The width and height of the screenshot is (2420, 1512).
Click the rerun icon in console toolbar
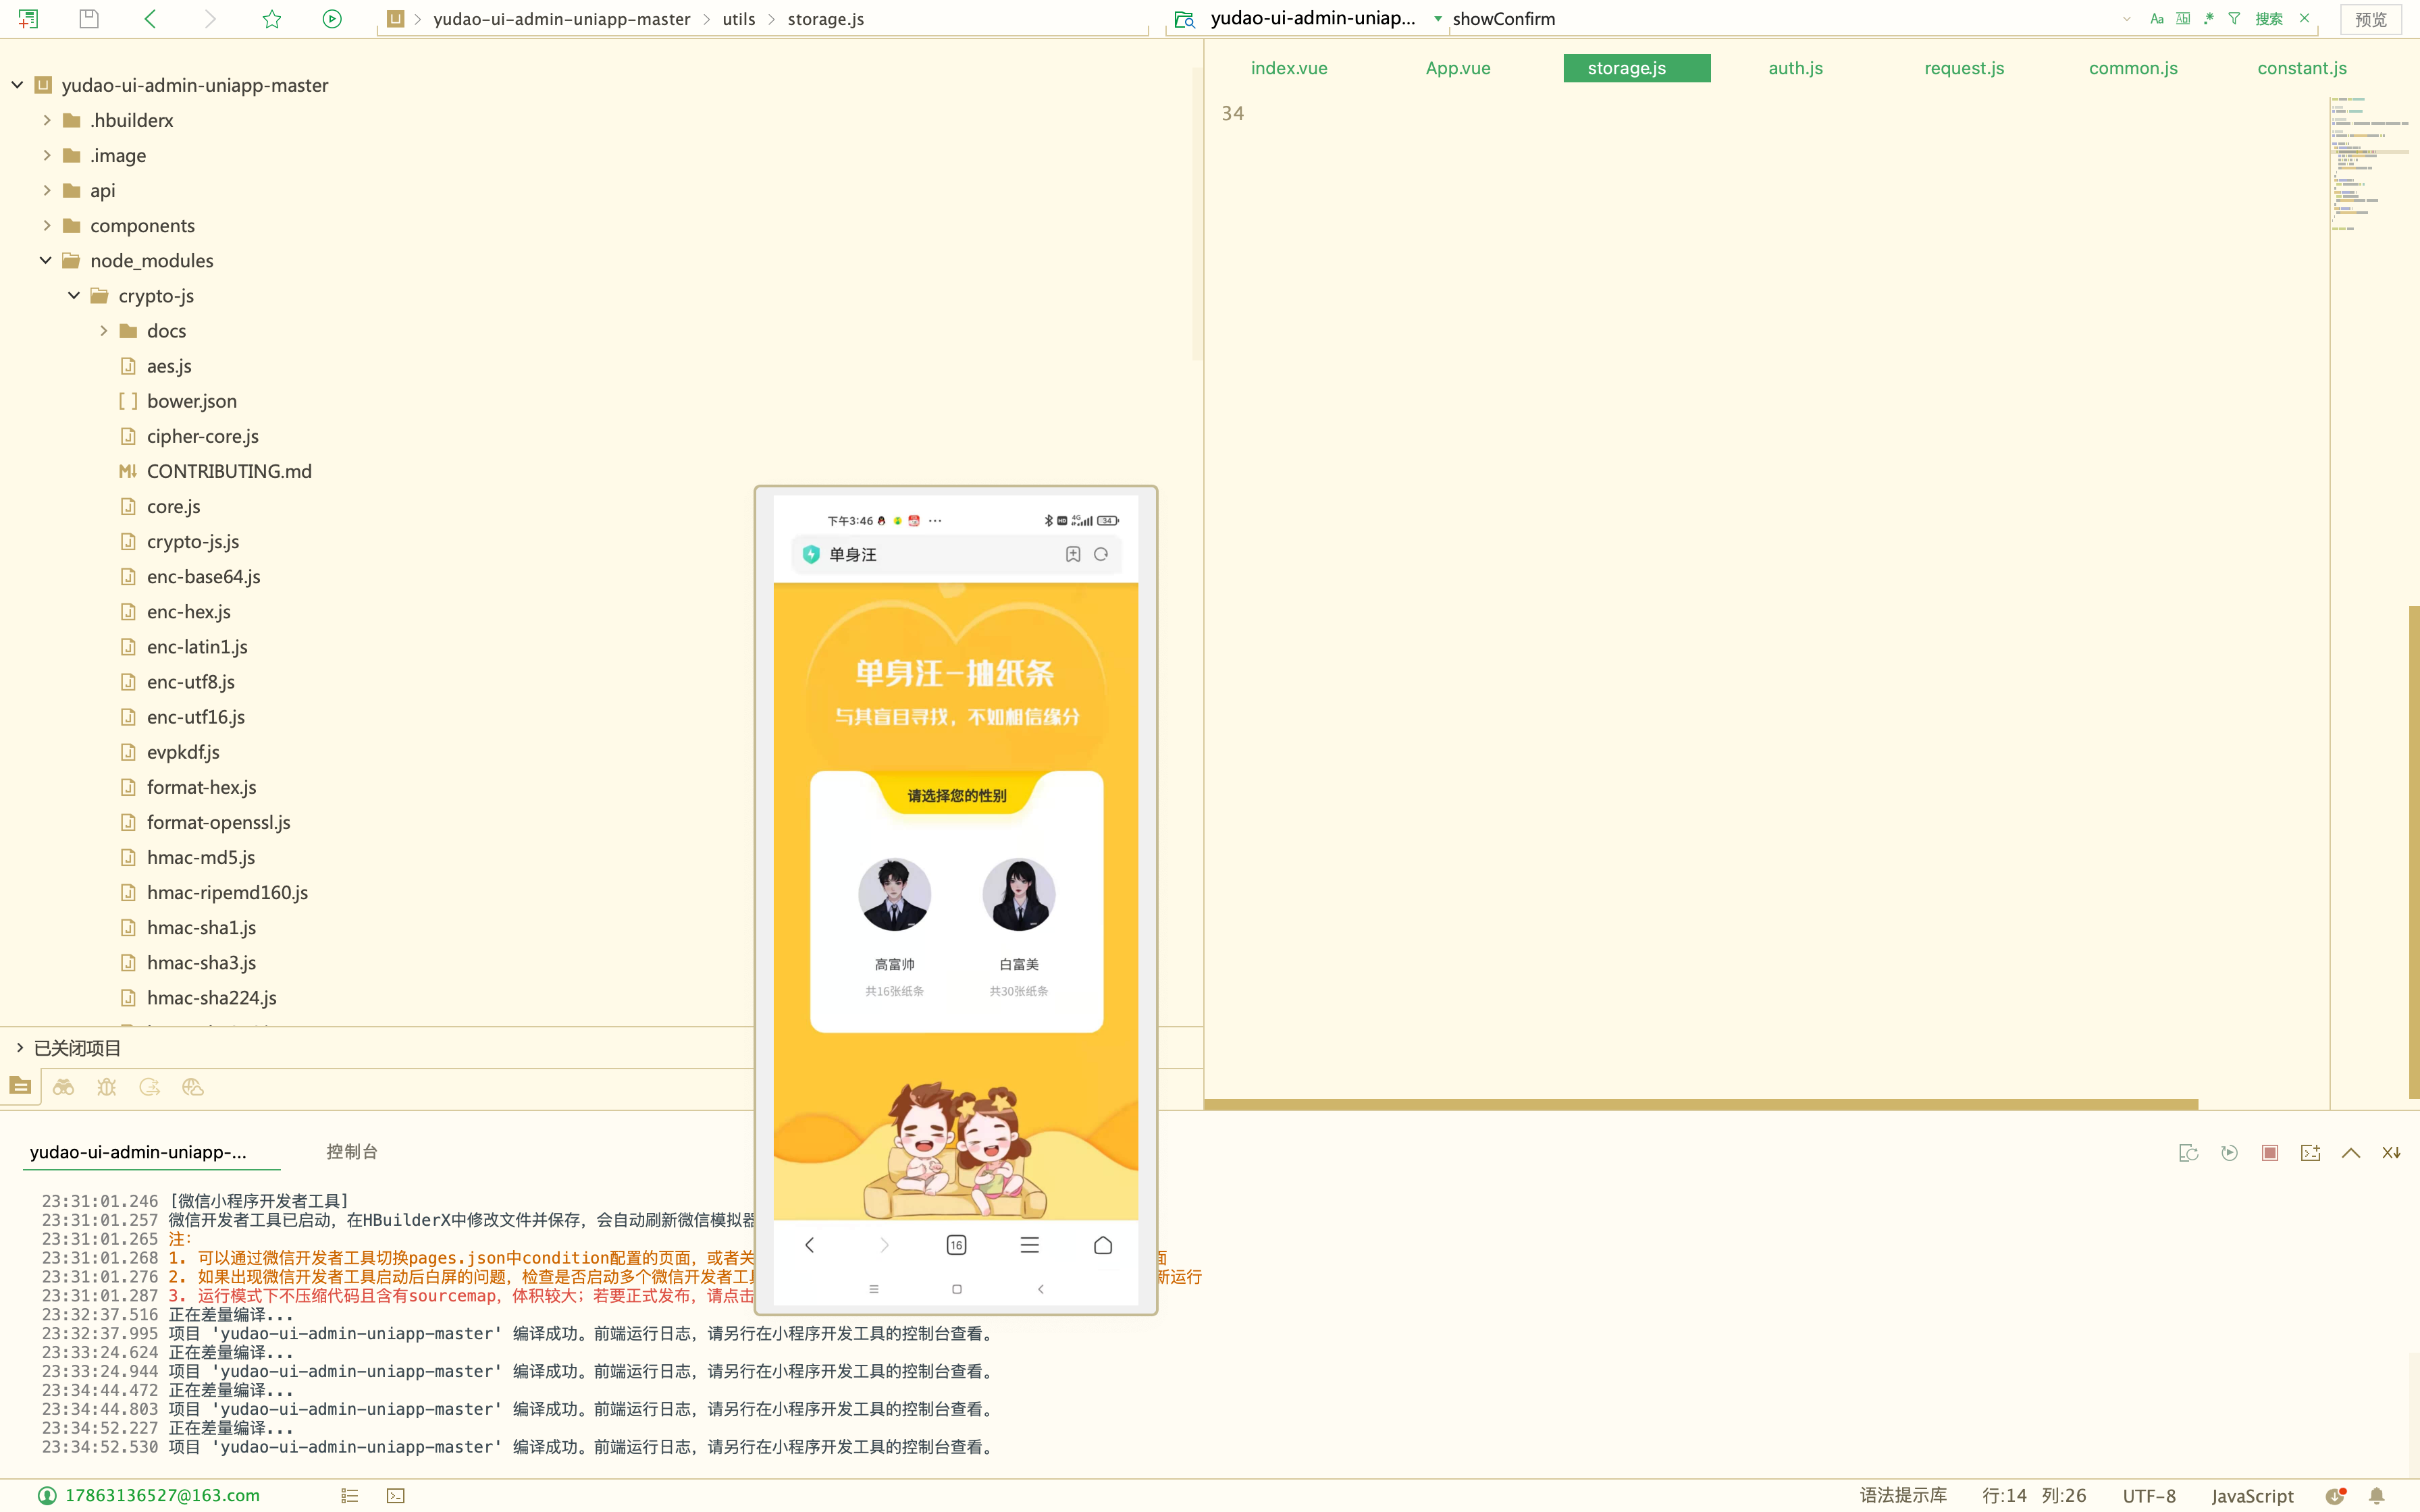click(x=2229, y=1153)
